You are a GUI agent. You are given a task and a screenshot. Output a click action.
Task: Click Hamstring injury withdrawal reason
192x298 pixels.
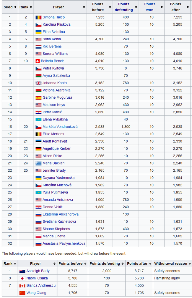[x=167, y=278]
